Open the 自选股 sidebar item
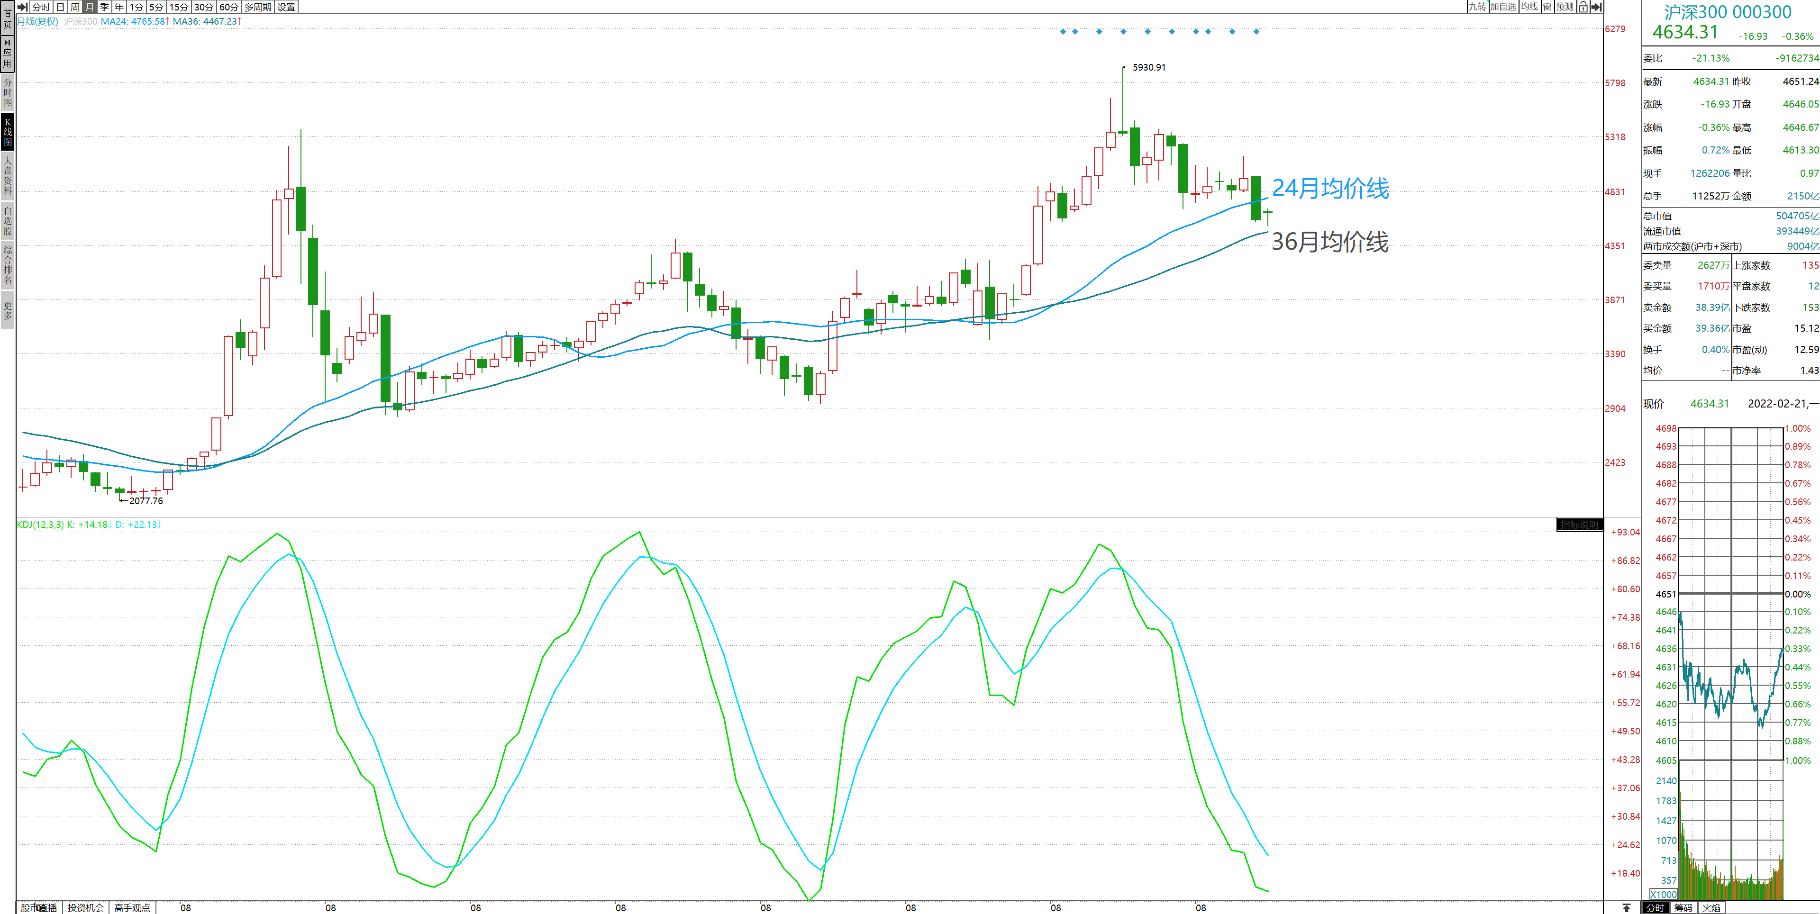 point(7,220)
